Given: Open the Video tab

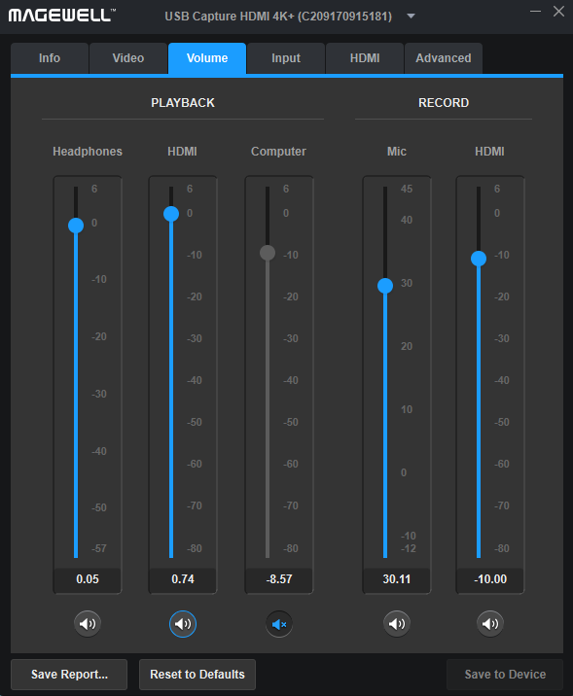Looking at the screenshot, I should point(128,58).
